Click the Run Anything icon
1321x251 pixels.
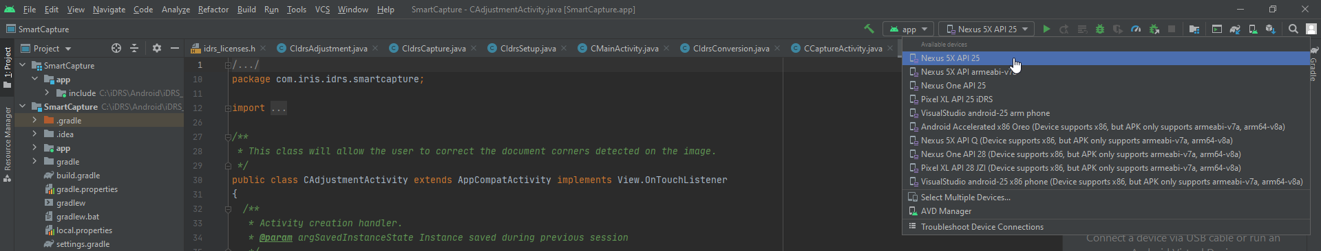click(x=1217, y=29)
